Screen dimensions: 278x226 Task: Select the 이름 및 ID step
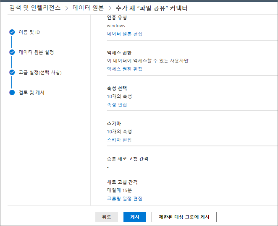click(29, 32)
